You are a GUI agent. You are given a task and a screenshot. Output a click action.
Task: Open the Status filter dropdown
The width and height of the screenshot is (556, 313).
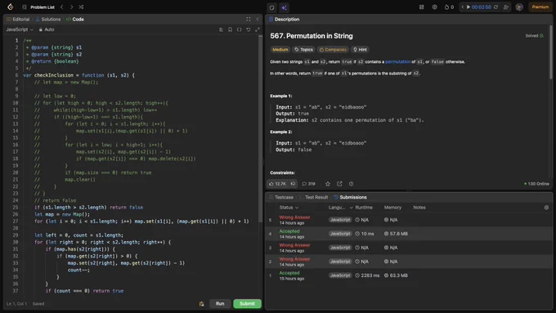point(289,208)
